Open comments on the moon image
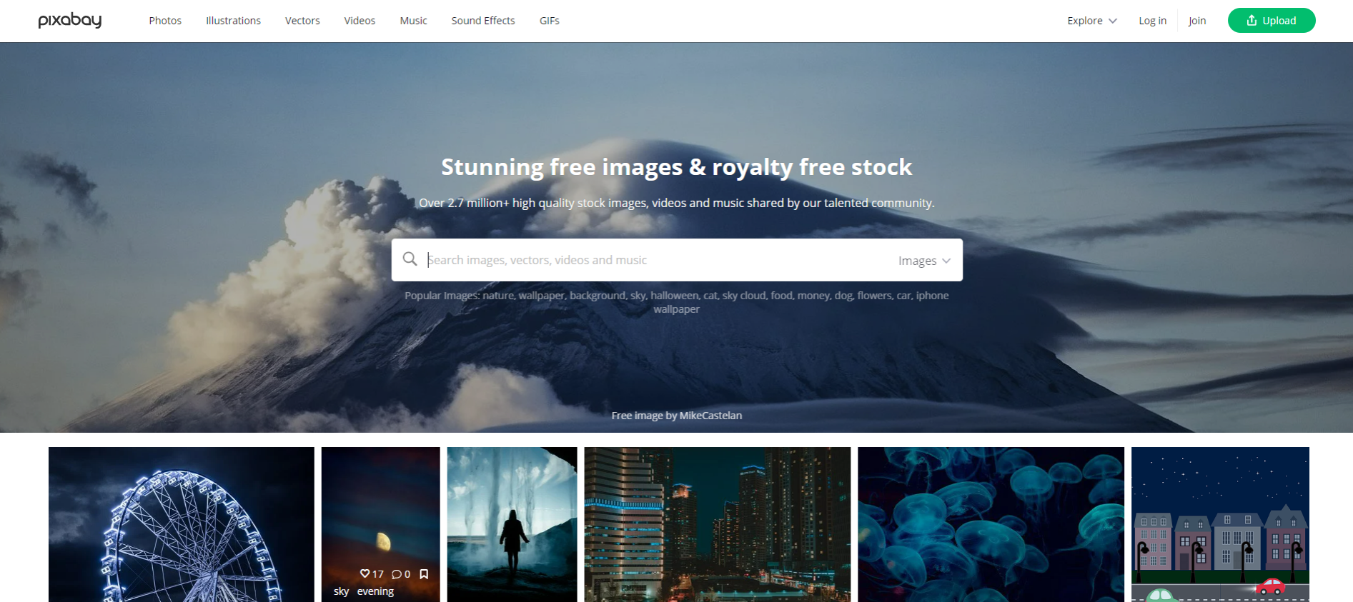This screenshot has width=1353, height=602. click(396, 574)
